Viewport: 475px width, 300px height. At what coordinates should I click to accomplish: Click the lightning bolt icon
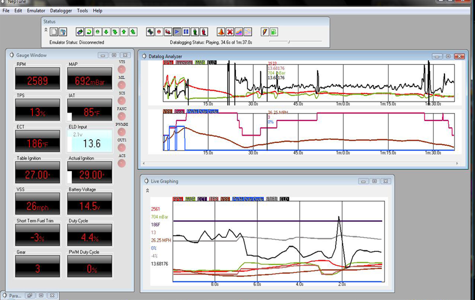[x=265, y=32]
